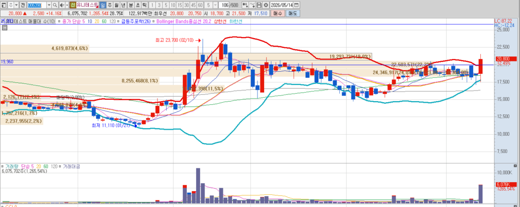
Task: Select the 년 yearly period
Action: coord(123,5)
